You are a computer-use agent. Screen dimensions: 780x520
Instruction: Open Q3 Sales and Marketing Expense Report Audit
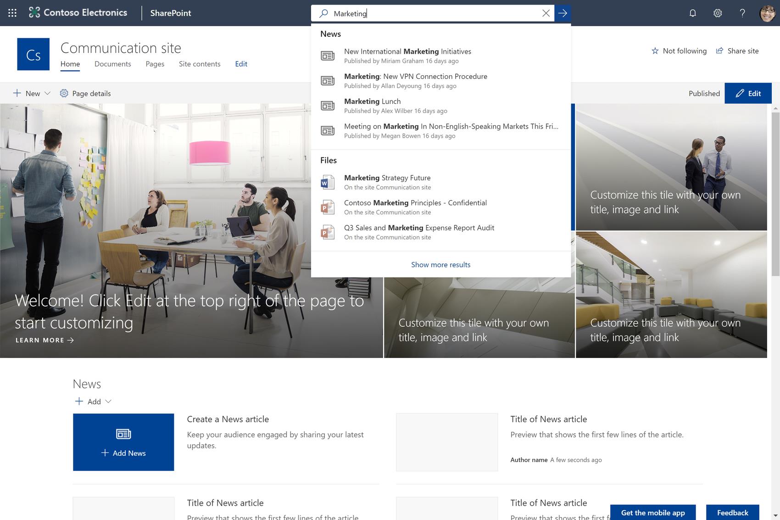(x=441, y=232)
